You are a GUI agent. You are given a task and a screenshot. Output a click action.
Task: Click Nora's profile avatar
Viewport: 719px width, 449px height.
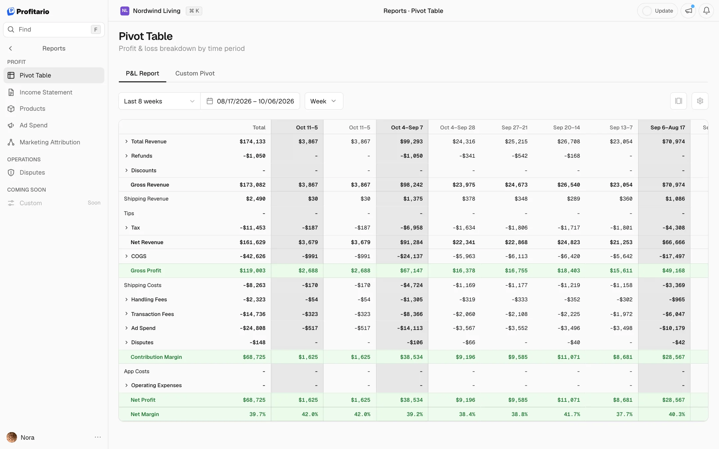[x=12, y=437]
